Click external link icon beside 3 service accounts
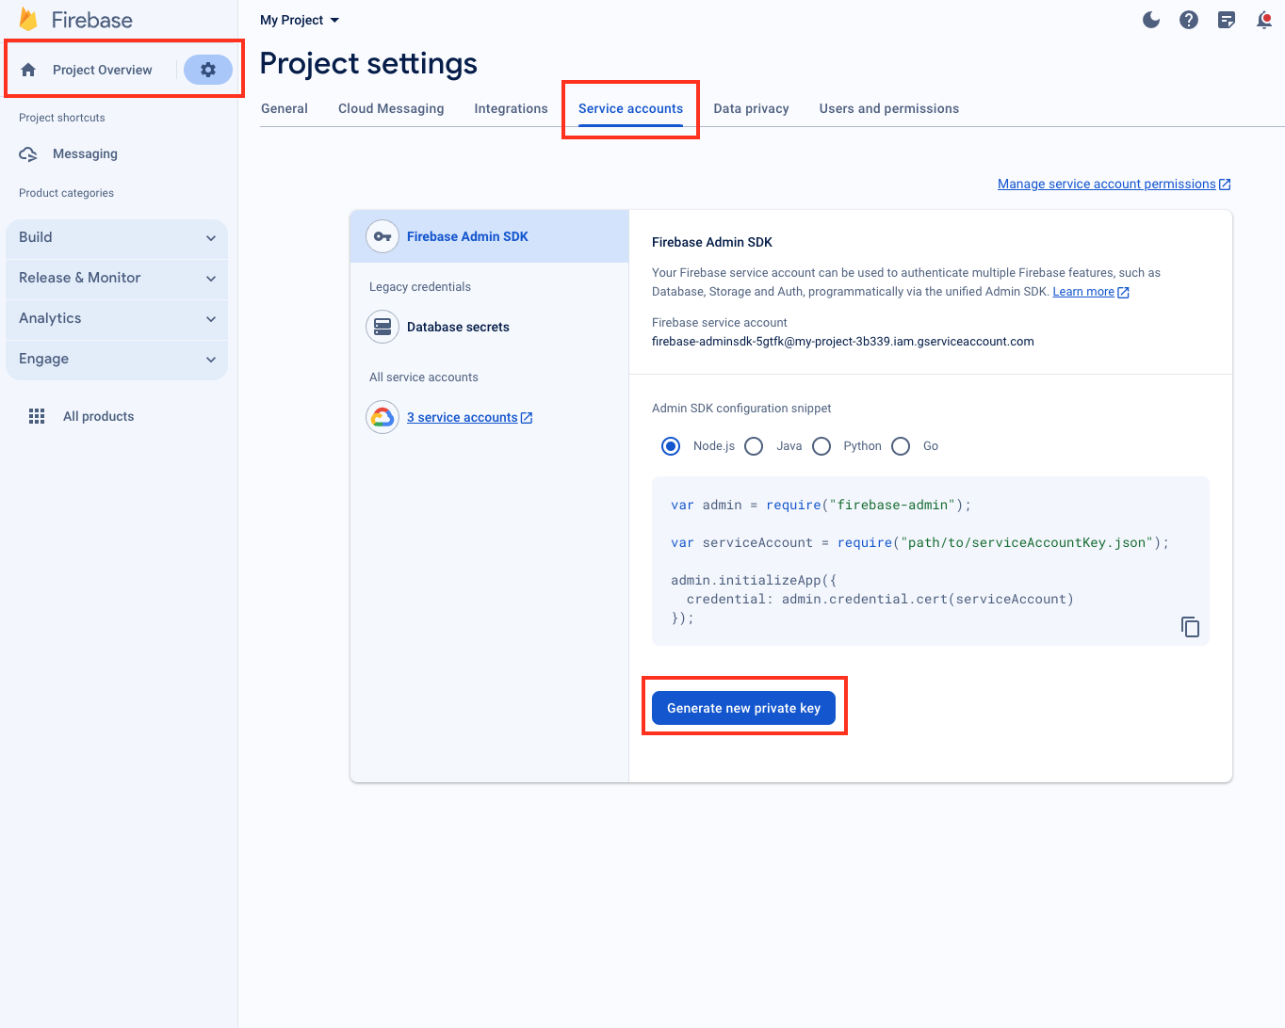The height and width of the screenshot is (1028, 1285). [527, 418]
